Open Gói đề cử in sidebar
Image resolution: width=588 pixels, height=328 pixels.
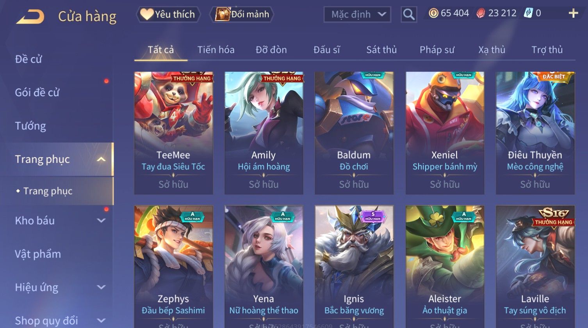37,93
